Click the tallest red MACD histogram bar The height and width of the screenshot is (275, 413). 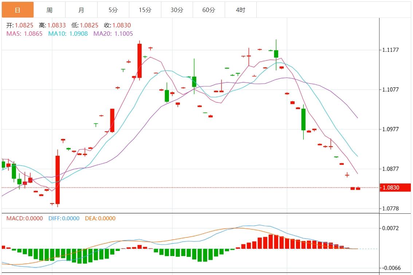(271, 242)
